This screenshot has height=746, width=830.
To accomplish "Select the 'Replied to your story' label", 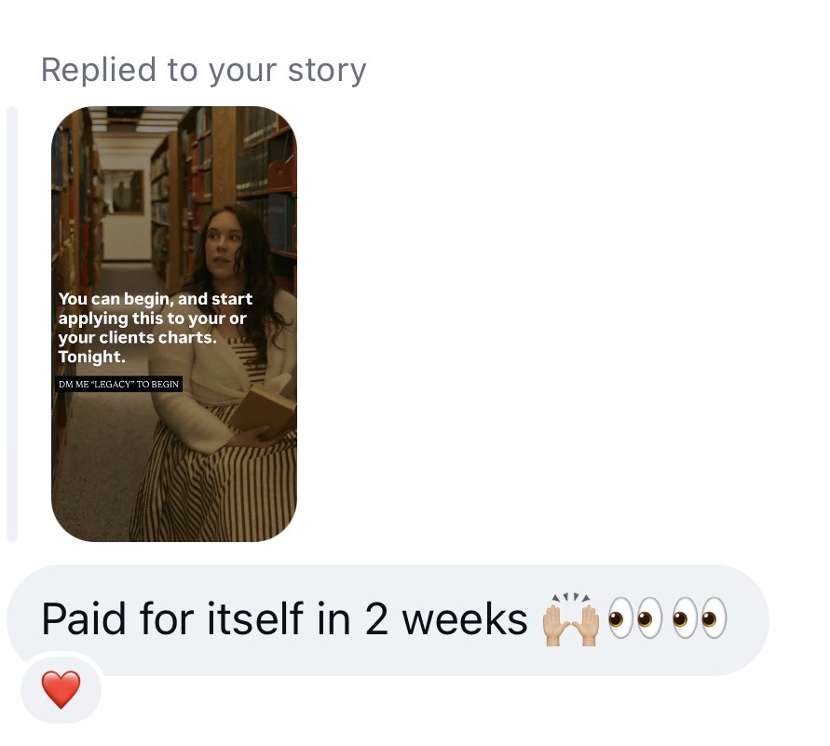I will coord(204,70).
